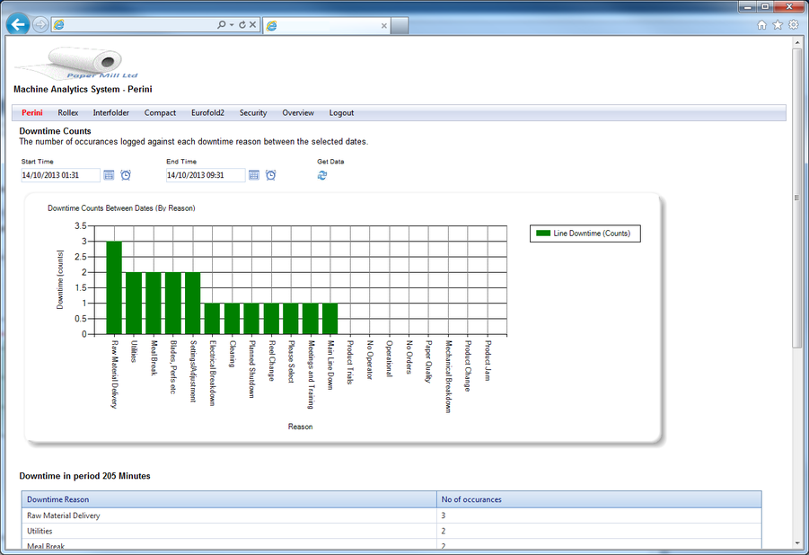Viewport: 809px width, 555px height.
Task: Open the Favorites star icon
Action: [x=778, y=25]
